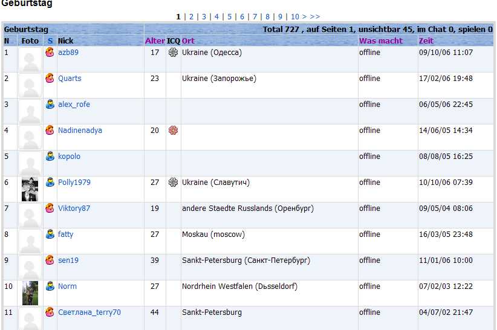The height and width of the screenshot is (330, 497).
Task: Click the gender icon next to Quarts
Action: pos(50,79)
